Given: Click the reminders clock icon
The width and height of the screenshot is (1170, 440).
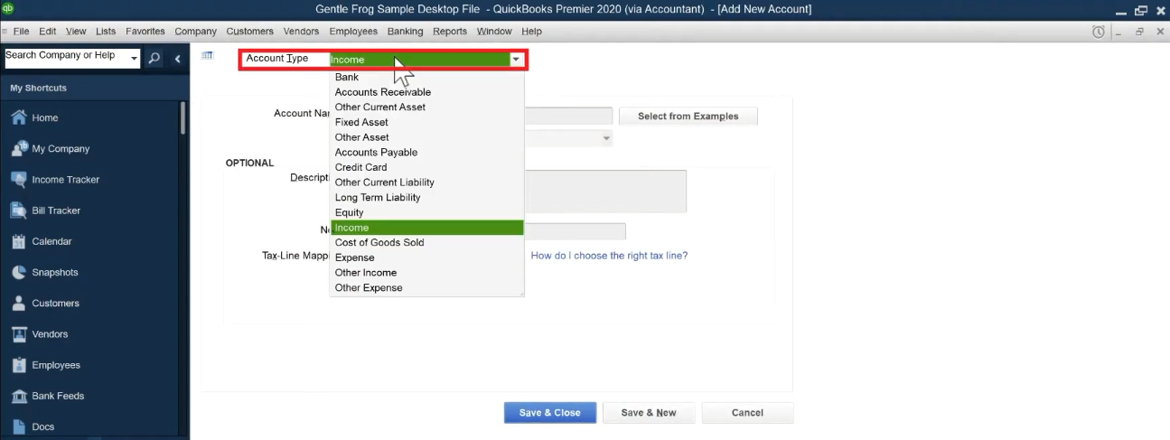Looking at the screenshot, I should [1099, 32].
